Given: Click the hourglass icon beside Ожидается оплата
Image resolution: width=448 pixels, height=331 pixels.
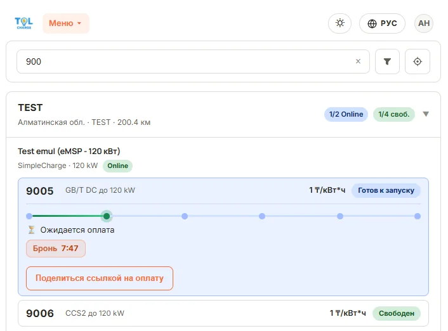Looking at the screenshot, I should 32,230.
